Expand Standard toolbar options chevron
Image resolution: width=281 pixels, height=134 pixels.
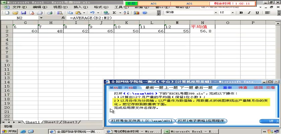pyautogui.click(x=159, y=13)
